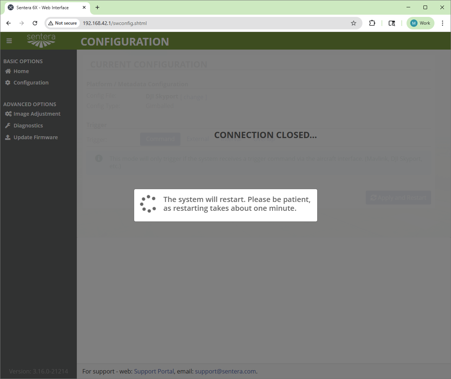
Task: Toggle the hamburger sidebar menu icon
Action: pos(9,41)
